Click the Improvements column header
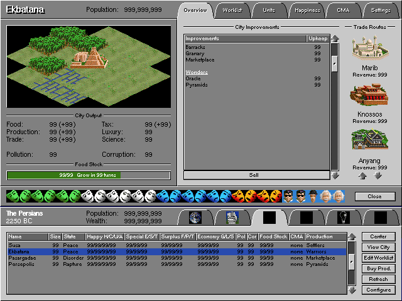The image size is (402, 301). (246, 38)
